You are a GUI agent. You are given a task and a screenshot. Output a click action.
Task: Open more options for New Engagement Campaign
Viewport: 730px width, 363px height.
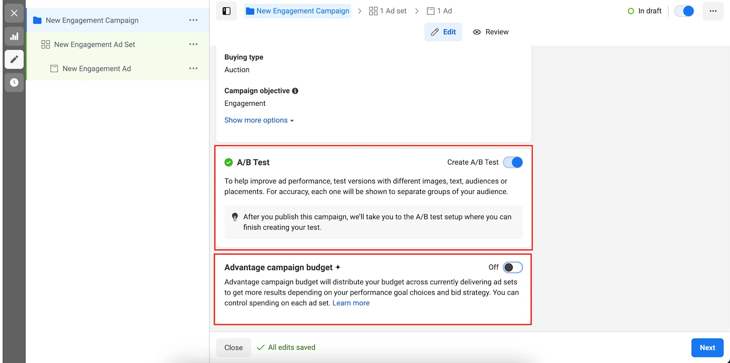193,20
